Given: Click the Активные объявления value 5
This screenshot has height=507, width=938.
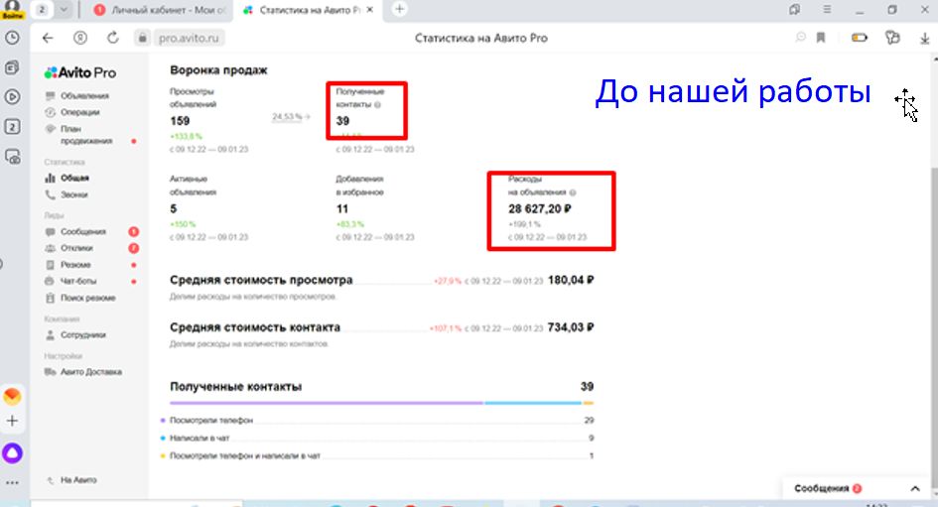Looking at the screenshot, I should pyautogui.click(x=173, y=208).
